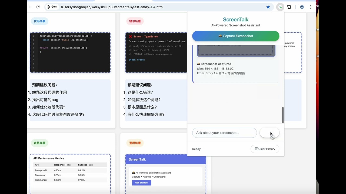Click the text 有什么快速解决方法?

(146, 114)
